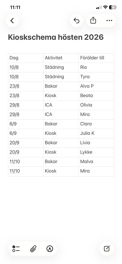Select the Dag column header cell
This screenshot has height=264, width=122.
coord(26,58)
